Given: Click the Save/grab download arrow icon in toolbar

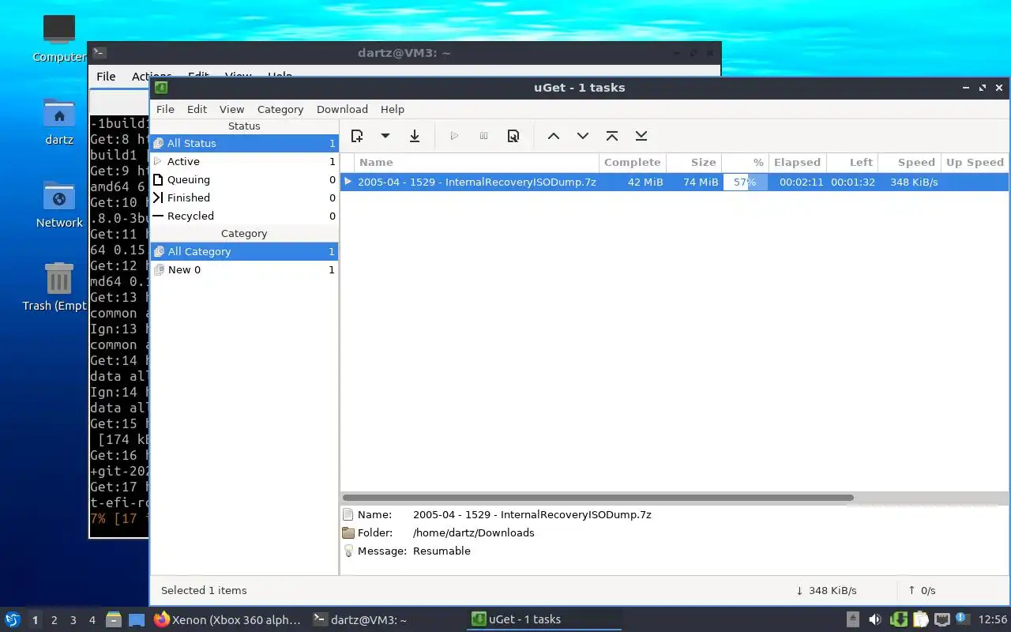Looking at the screenshot, I should click(x=415, y=136).
